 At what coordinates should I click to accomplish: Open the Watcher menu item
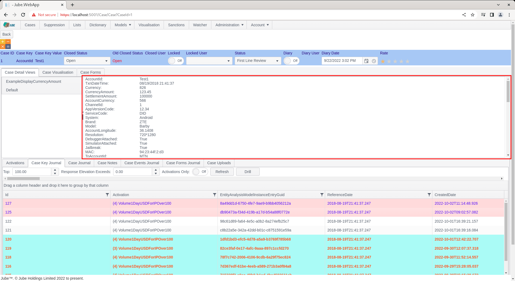200,25
